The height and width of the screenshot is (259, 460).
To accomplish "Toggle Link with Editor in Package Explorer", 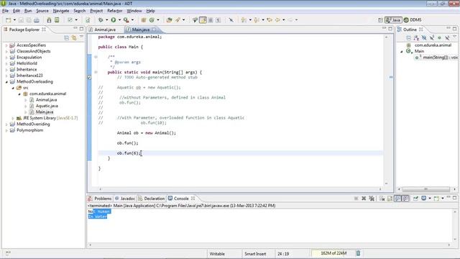I will pyautogui.click(x=74, y=38).
